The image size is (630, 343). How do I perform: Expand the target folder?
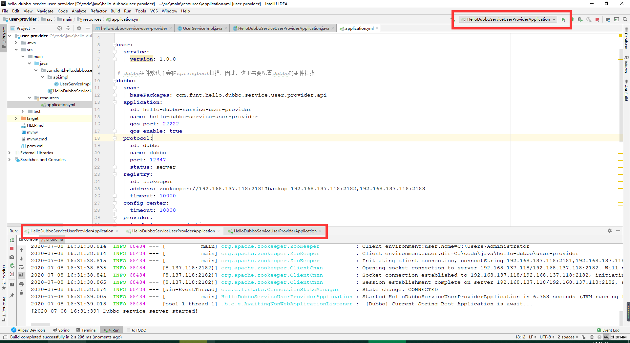[x=16, y=118]
